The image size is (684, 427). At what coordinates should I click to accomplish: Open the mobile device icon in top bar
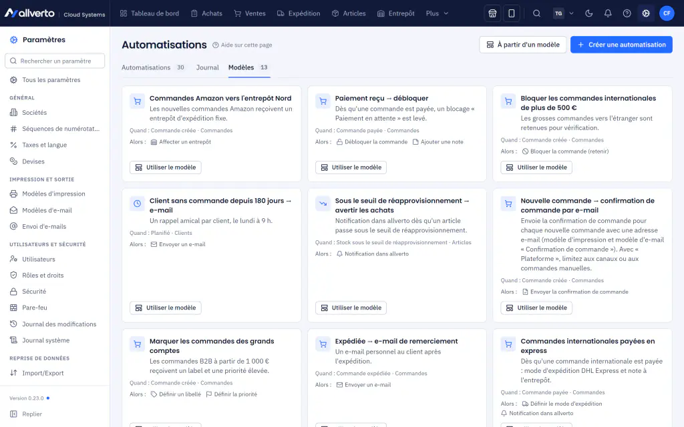512,13
